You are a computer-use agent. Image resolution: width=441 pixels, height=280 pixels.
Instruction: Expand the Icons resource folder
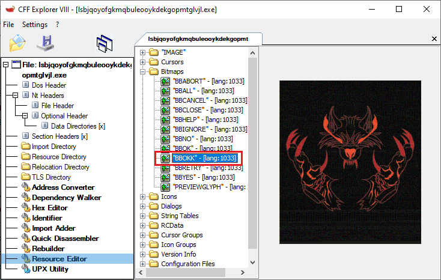coord(143,196)
